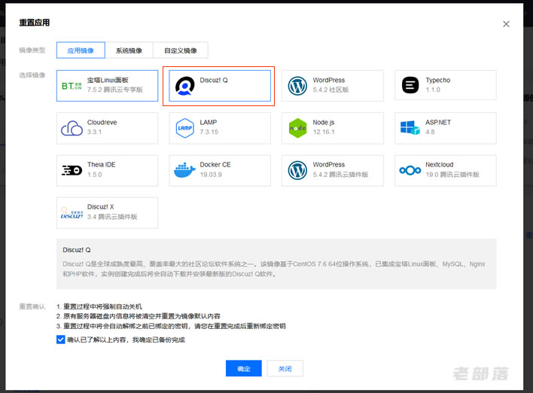Confirm reset with the 确定 button
This screenshot has width=533, height=393.
[244, 368]
